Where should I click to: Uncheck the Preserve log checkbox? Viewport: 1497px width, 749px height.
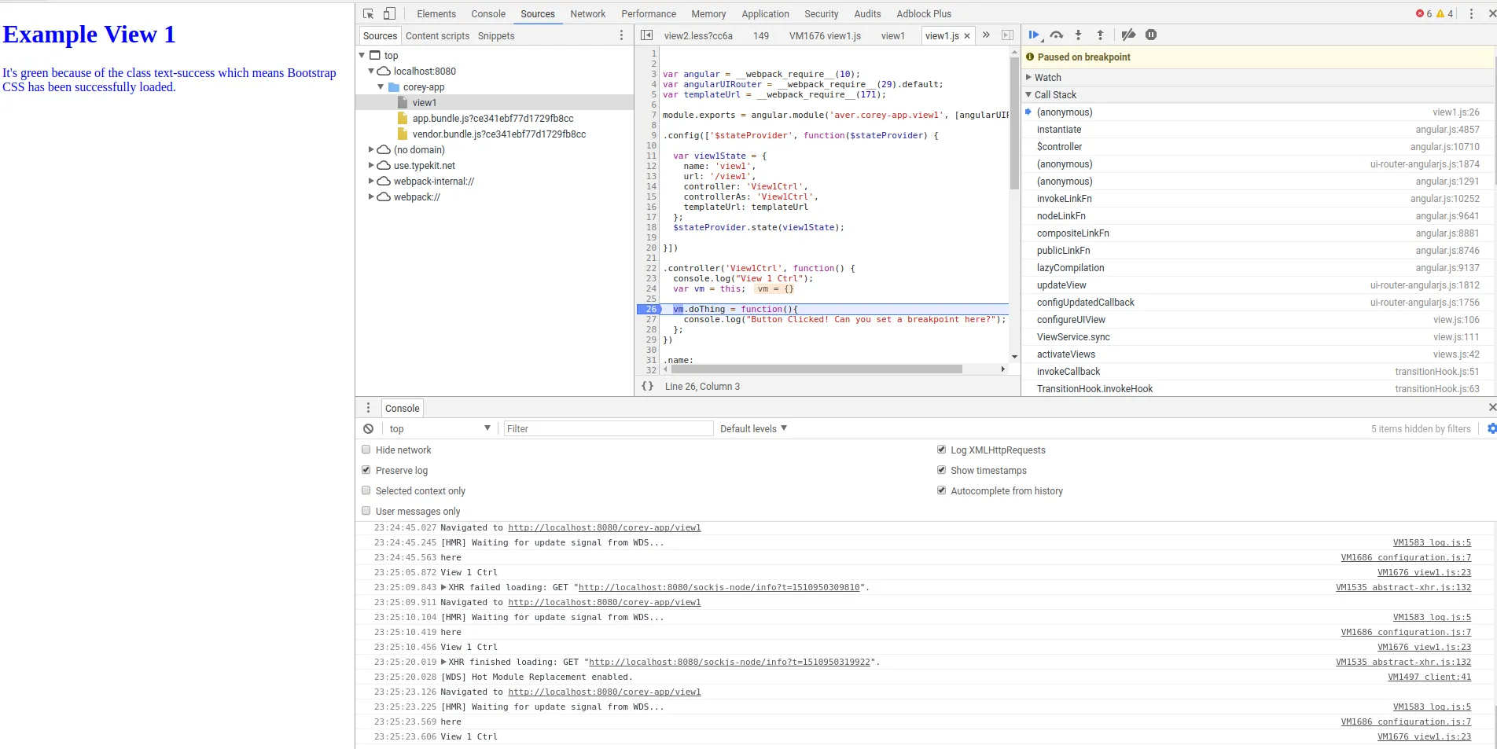[366, 471]
